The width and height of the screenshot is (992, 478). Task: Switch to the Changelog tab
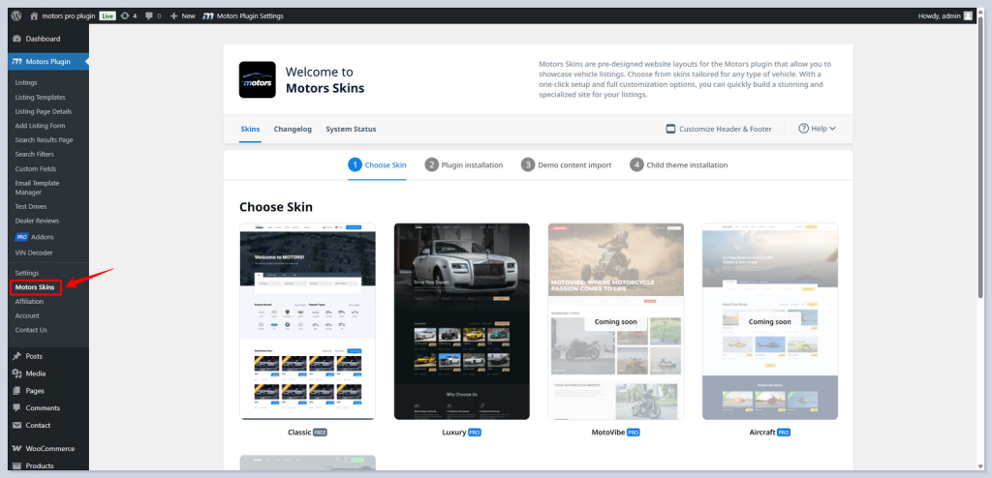[x=293, y=129]
